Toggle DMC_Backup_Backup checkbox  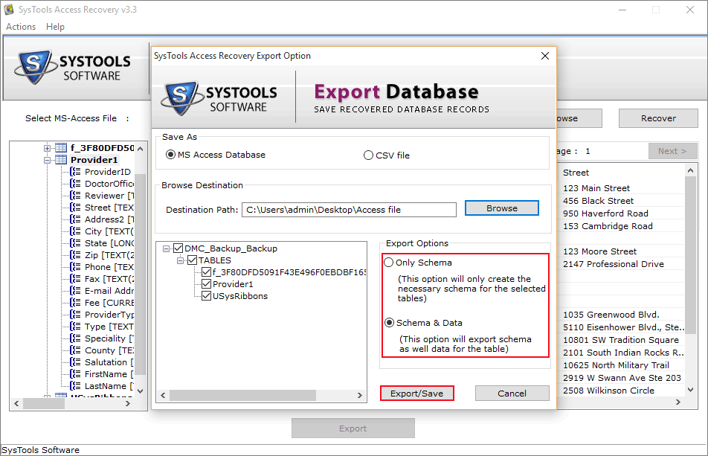(x=178, y=248)
